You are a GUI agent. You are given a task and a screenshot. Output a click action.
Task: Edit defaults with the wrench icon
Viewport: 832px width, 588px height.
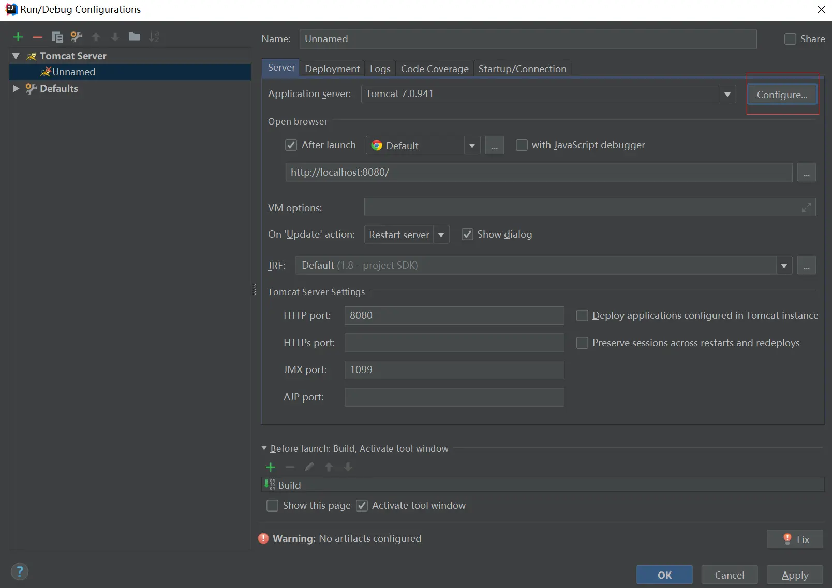[x=77, y=37]
